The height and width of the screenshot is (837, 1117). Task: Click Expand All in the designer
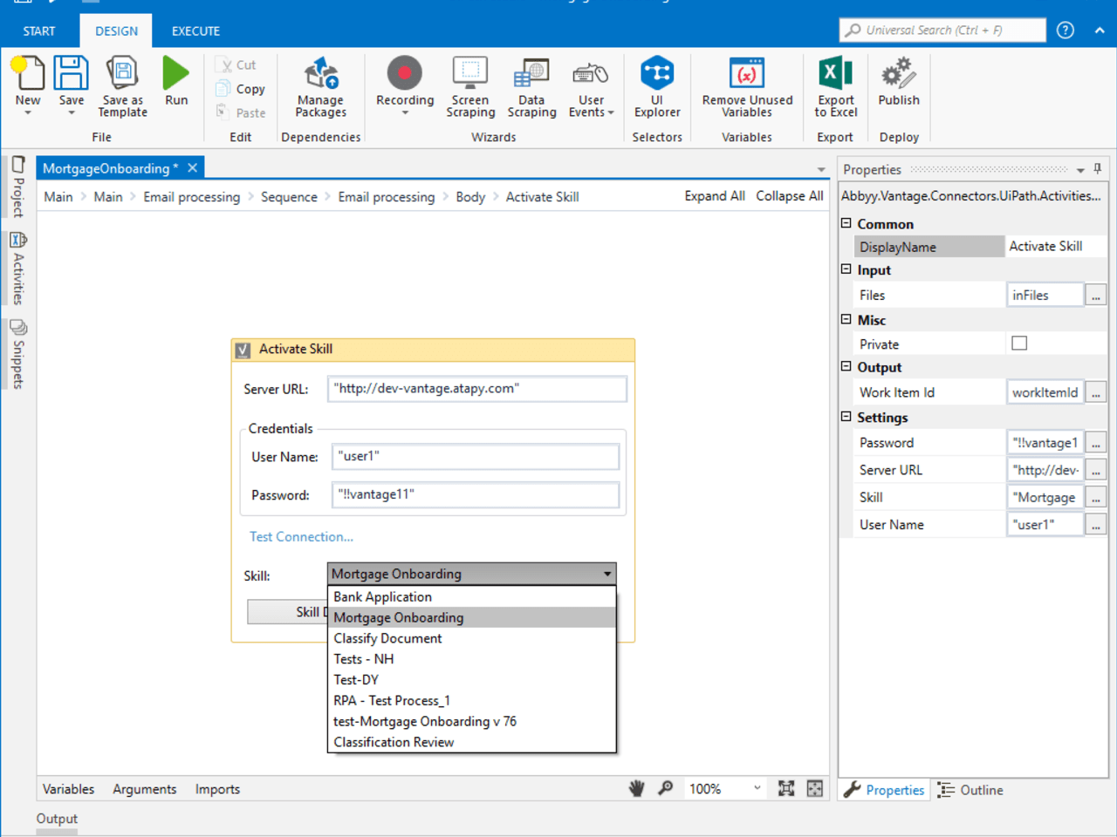715,196
